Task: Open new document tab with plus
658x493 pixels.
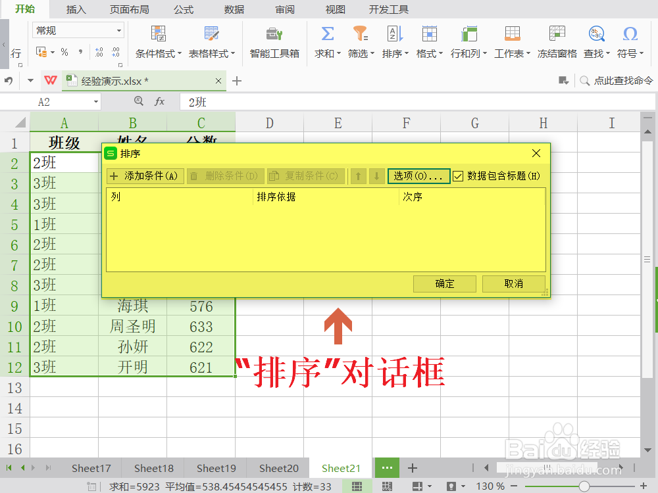Action: coord(237,80)
